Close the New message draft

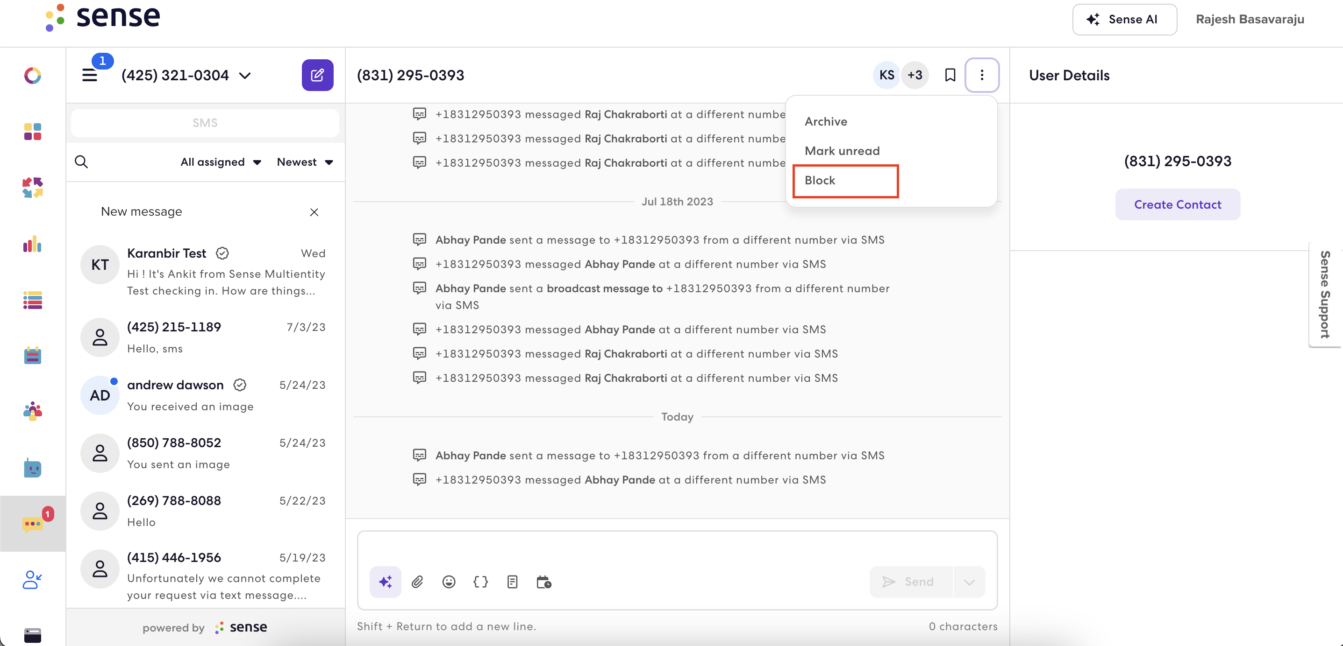click(x=314, y=212)
